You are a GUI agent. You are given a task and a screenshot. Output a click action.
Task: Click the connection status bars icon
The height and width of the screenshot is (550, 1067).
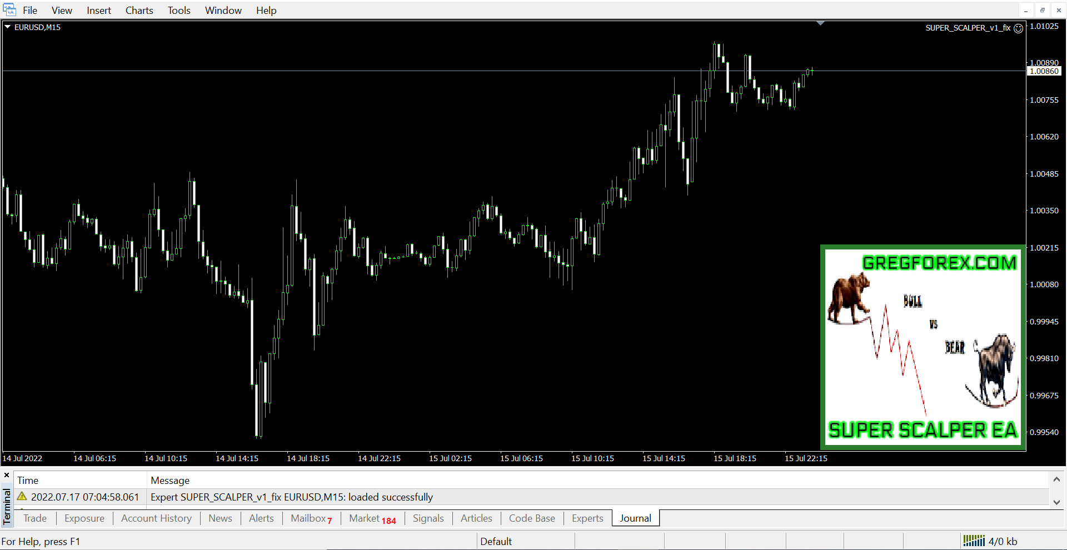(974, 541)
